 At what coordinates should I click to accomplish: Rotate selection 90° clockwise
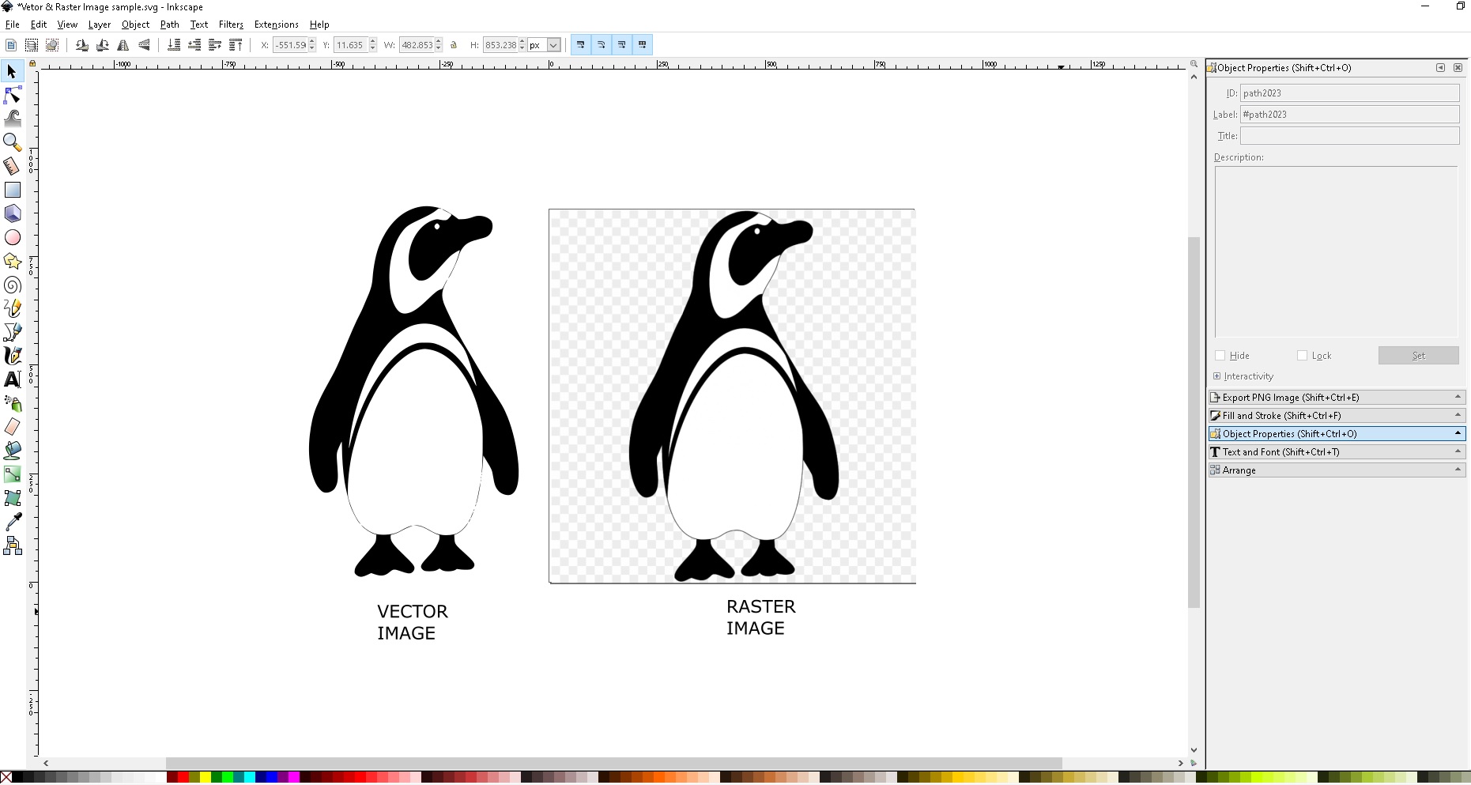pyautogui.click(x=102, y=45)
